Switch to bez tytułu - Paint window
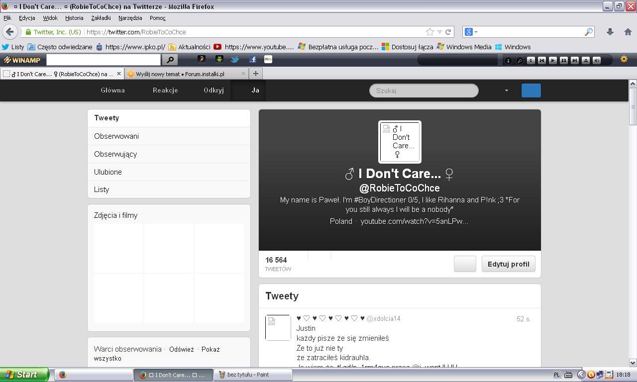Viewport: 637px width, 382px height. click(253, 375)
